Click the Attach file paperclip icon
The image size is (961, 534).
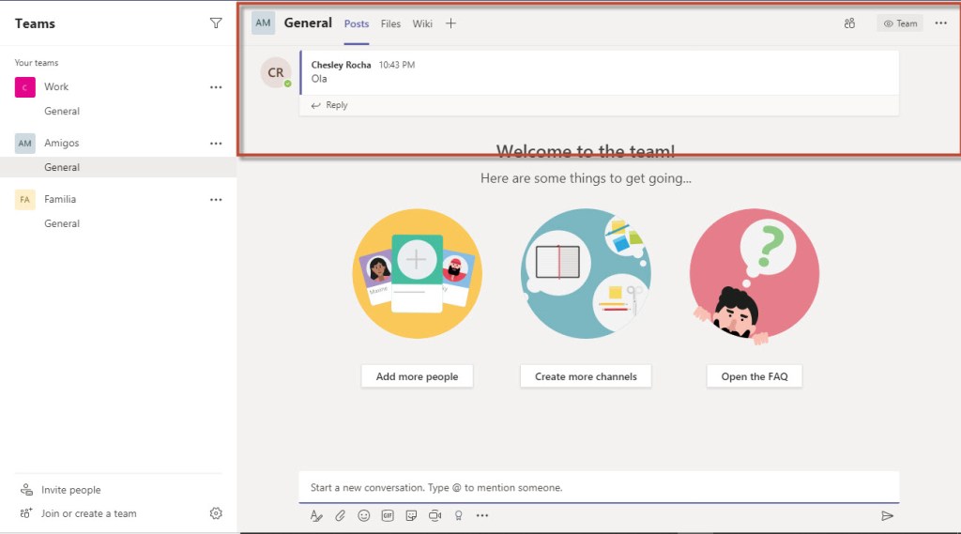(341, 515)
